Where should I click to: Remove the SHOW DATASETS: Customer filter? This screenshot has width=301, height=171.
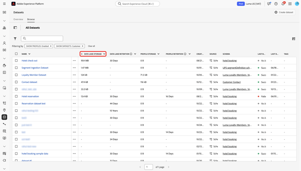click(x=83, y=46)
